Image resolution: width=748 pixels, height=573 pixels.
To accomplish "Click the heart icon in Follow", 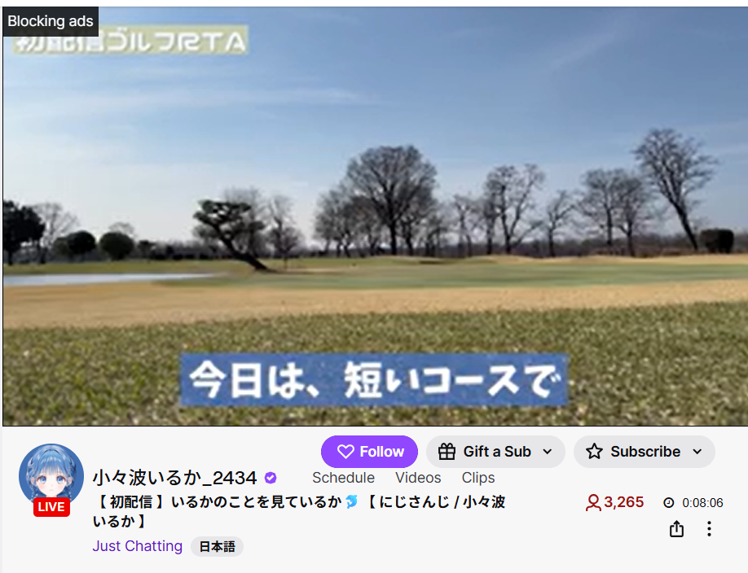I will tap(345, 452).
